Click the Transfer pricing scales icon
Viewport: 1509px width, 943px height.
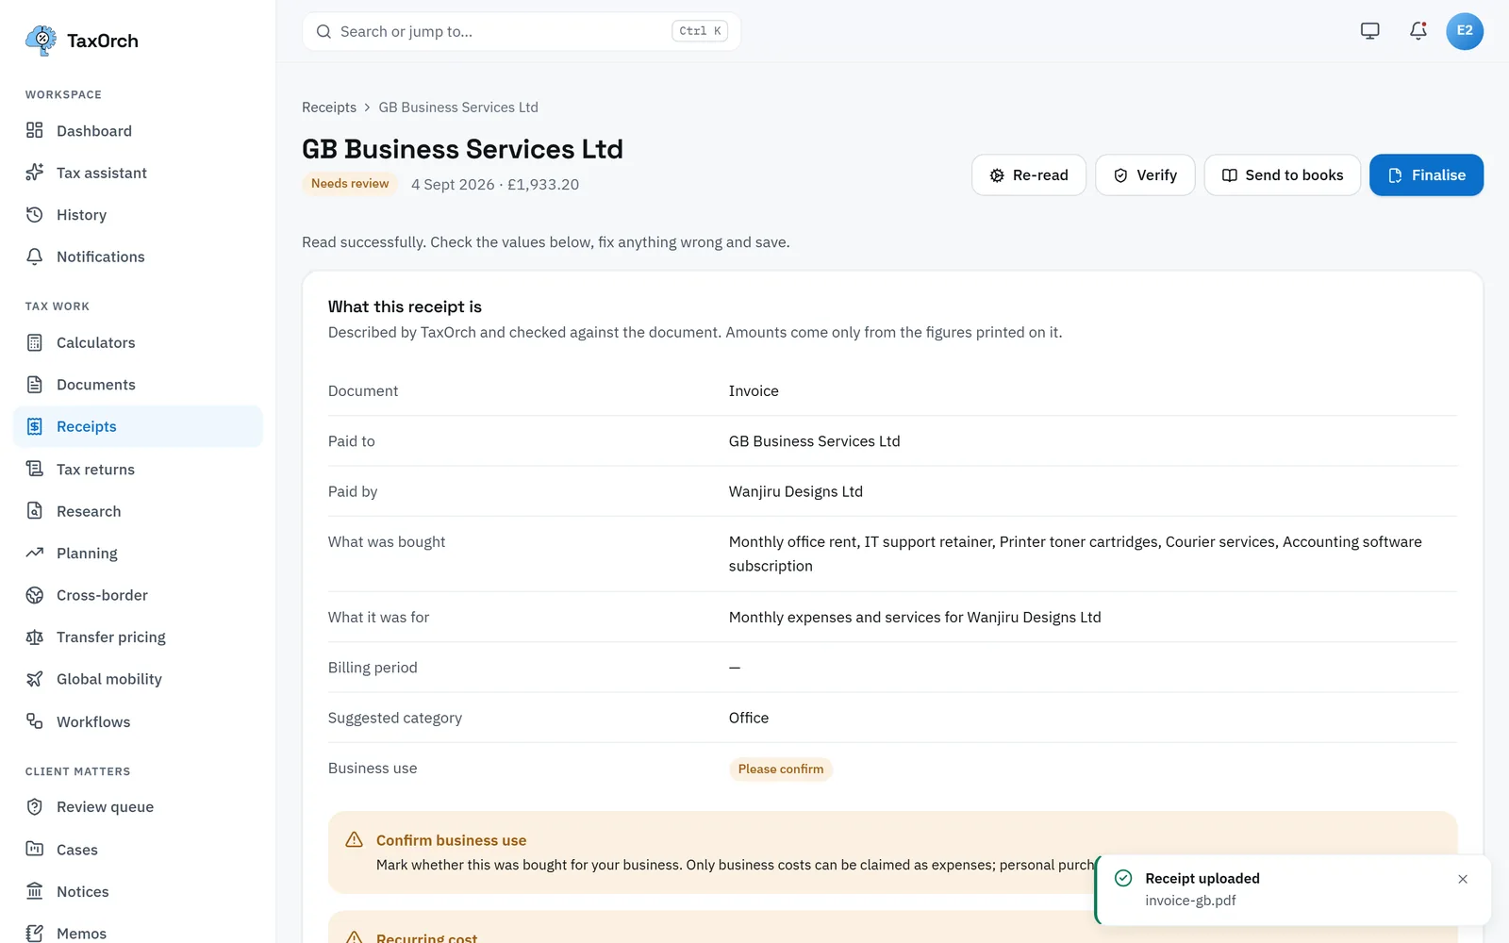click(35, 637)
